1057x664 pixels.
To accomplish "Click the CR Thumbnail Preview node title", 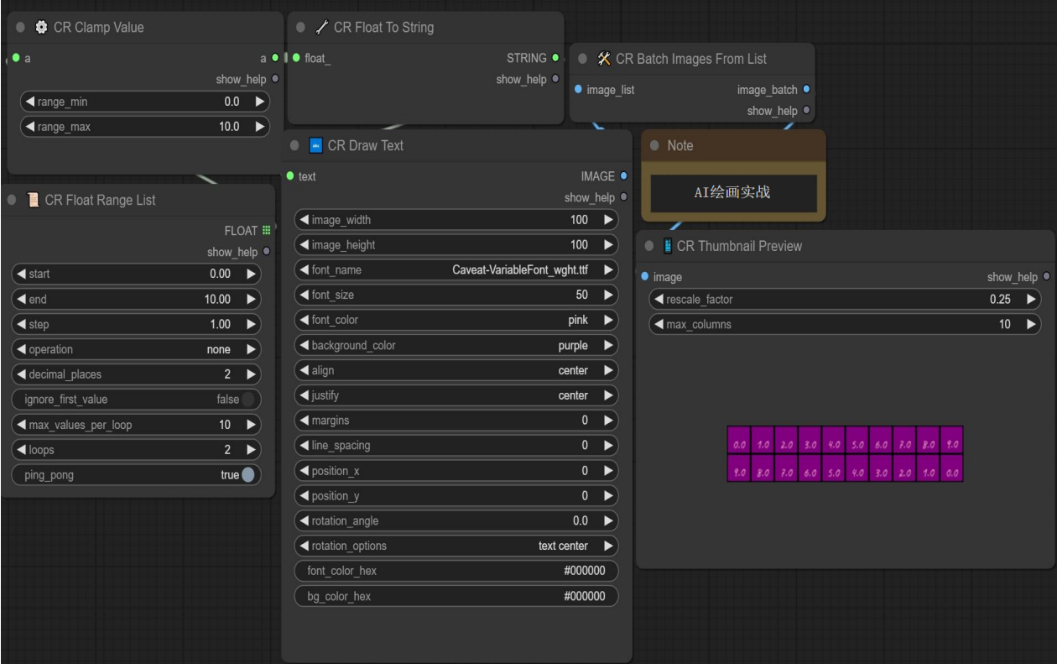I will (739, 247).
